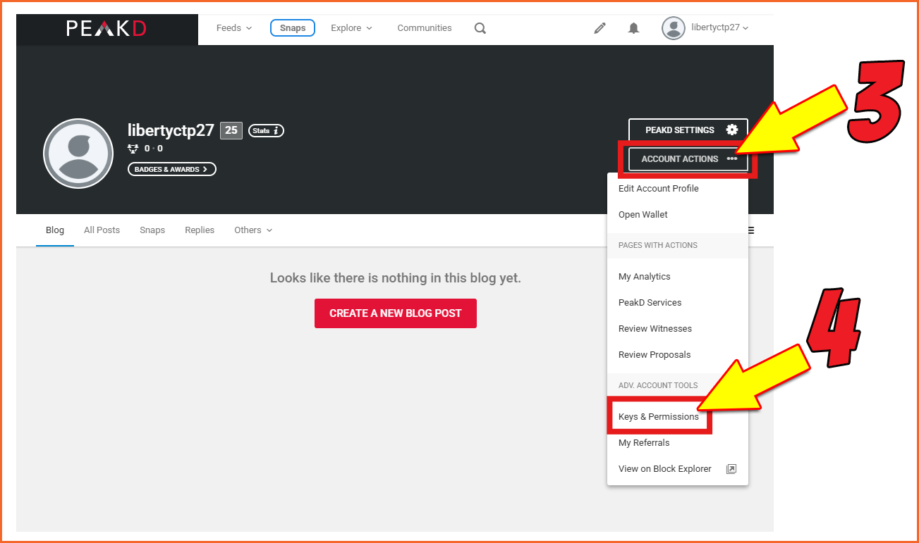The height and width of the screenshot is (543, 919).
Task: Open notifications bell icon
Action: point(634,28)
